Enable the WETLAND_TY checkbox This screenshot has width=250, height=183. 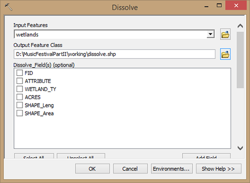(19, 89)
